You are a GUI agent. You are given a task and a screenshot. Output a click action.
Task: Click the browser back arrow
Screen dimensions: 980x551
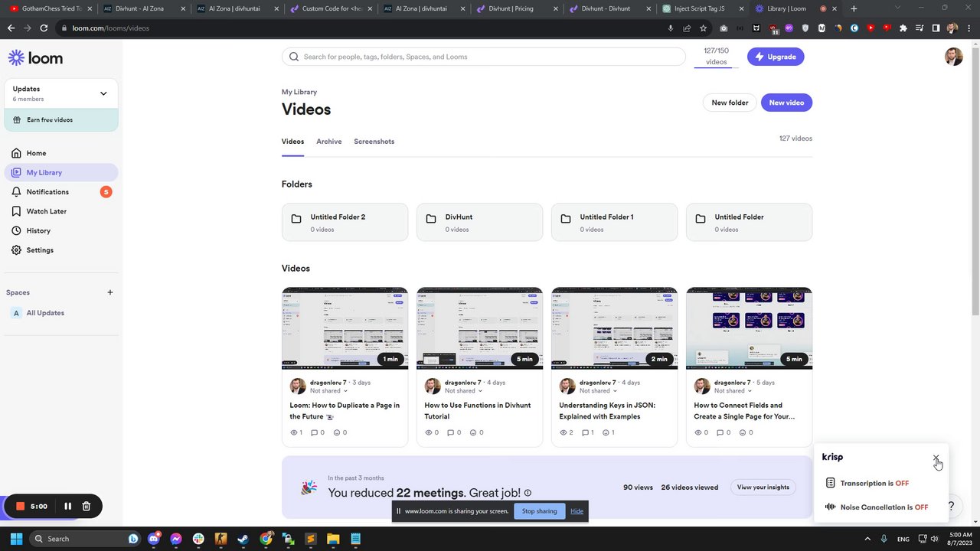[11, 28]
